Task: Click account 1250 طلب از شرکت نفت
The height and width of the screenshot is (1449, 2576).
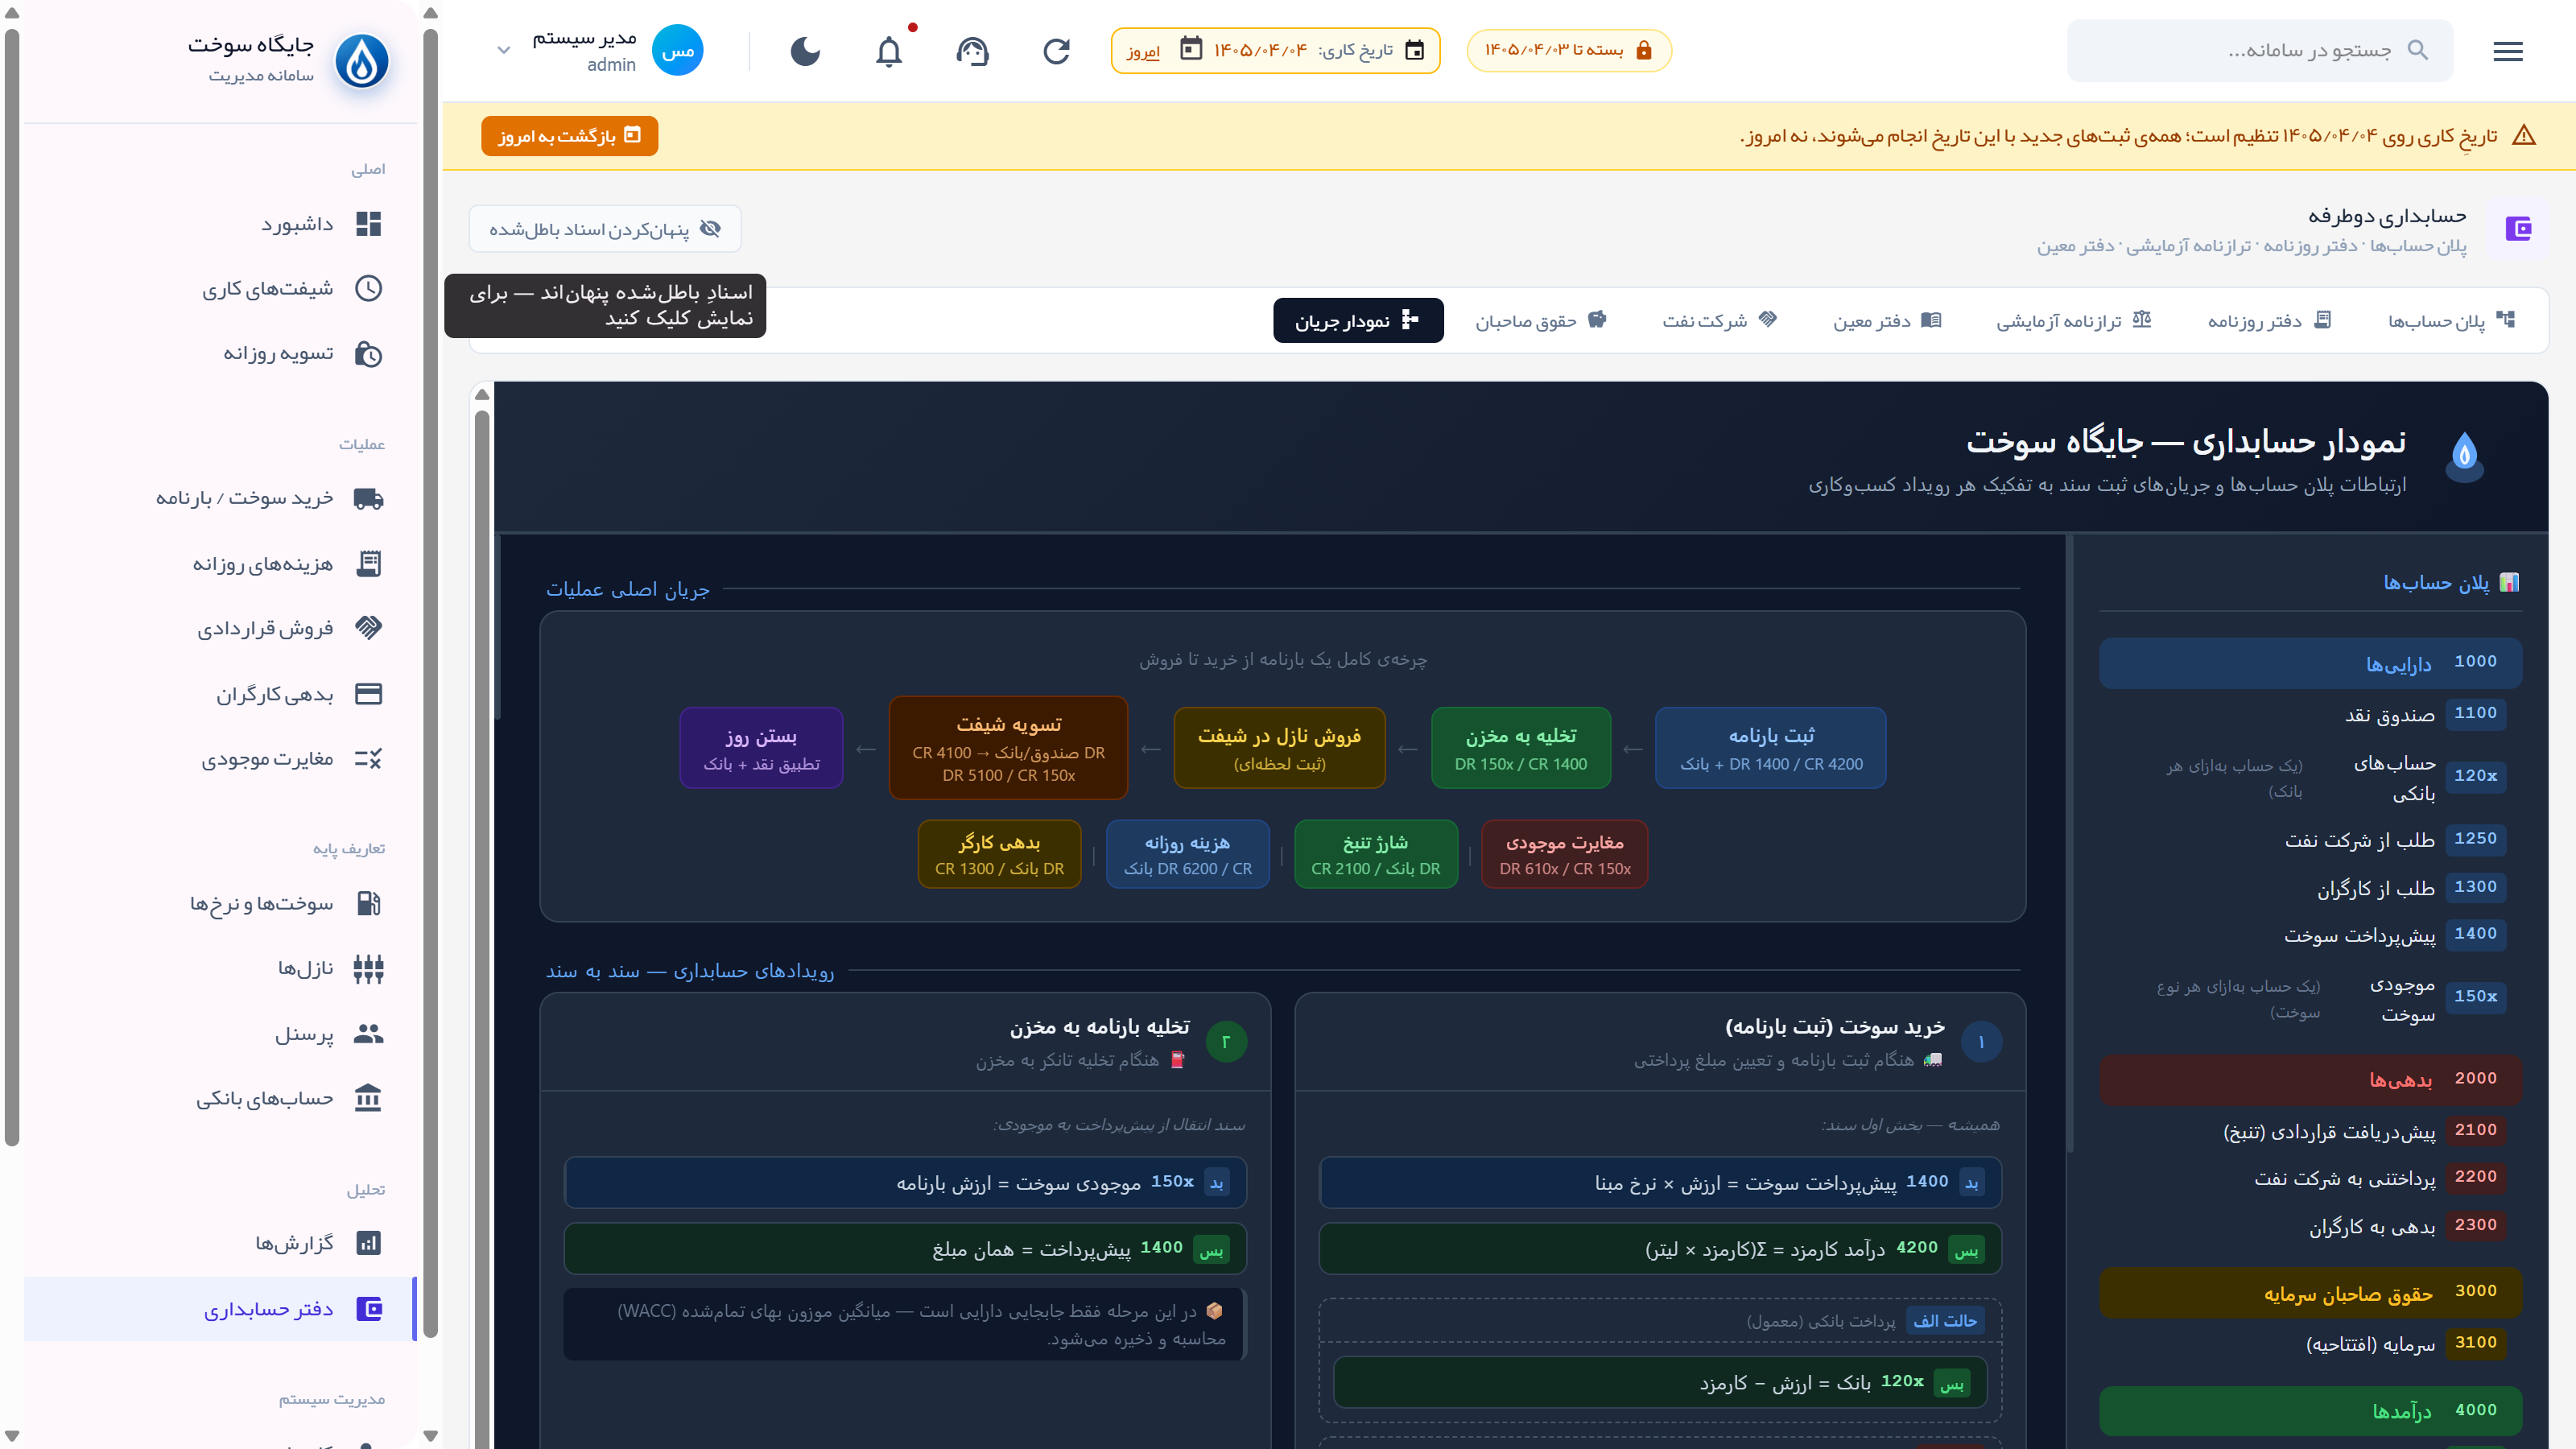Action: (2310, 839)
